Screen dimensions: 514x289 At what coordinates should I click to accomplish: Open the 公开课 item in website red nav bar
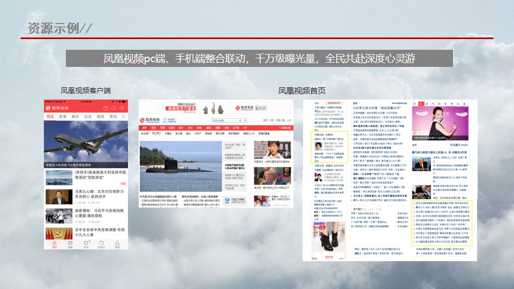[236, 128]
